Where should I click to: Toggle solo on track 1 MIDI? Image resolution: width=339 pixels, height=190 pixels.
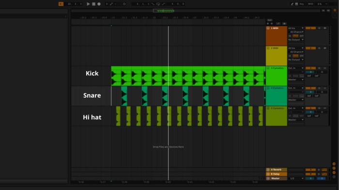[x=319, y=29]
